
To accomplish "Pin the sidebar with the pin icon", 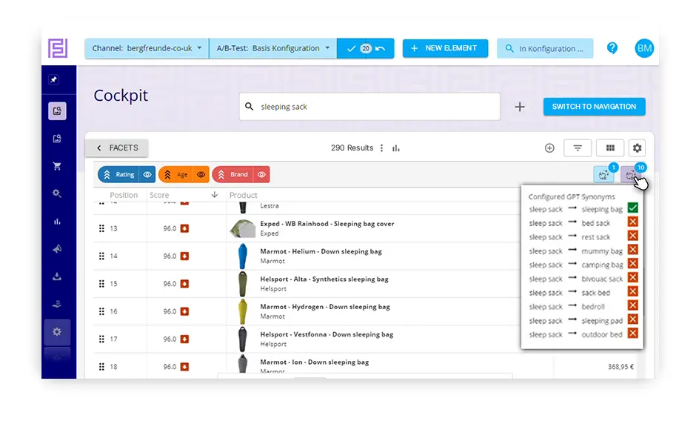I will point(54,79).
